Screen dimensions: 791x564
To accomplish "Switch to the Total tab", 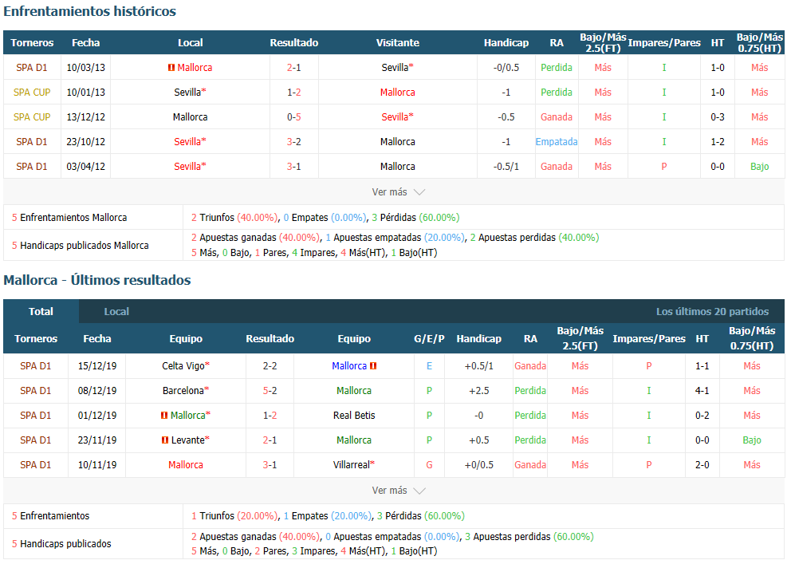I will click(41, 311).
